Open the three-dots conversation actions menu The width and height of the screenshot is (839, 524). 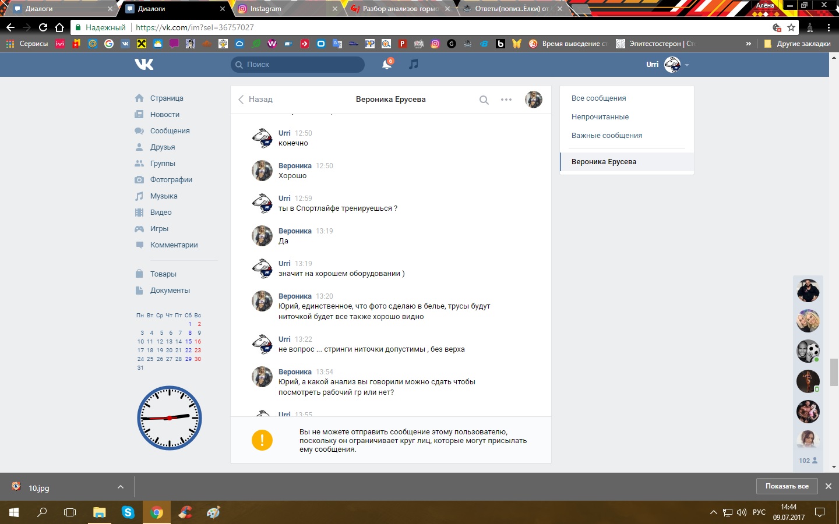[506, 100]
